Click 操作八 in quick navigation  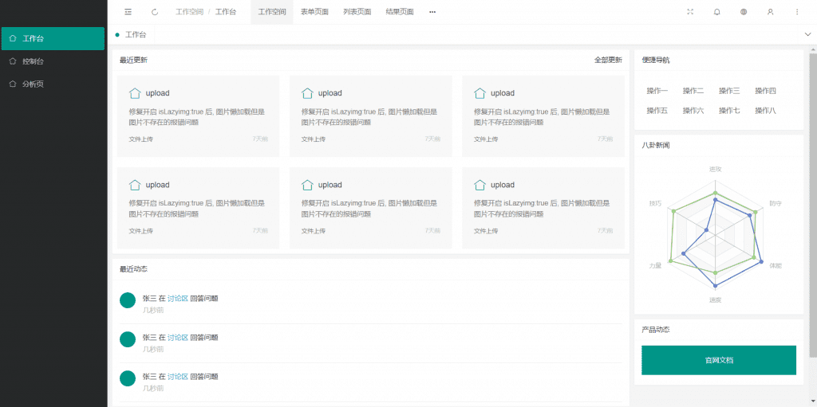[x=765, y=111]
